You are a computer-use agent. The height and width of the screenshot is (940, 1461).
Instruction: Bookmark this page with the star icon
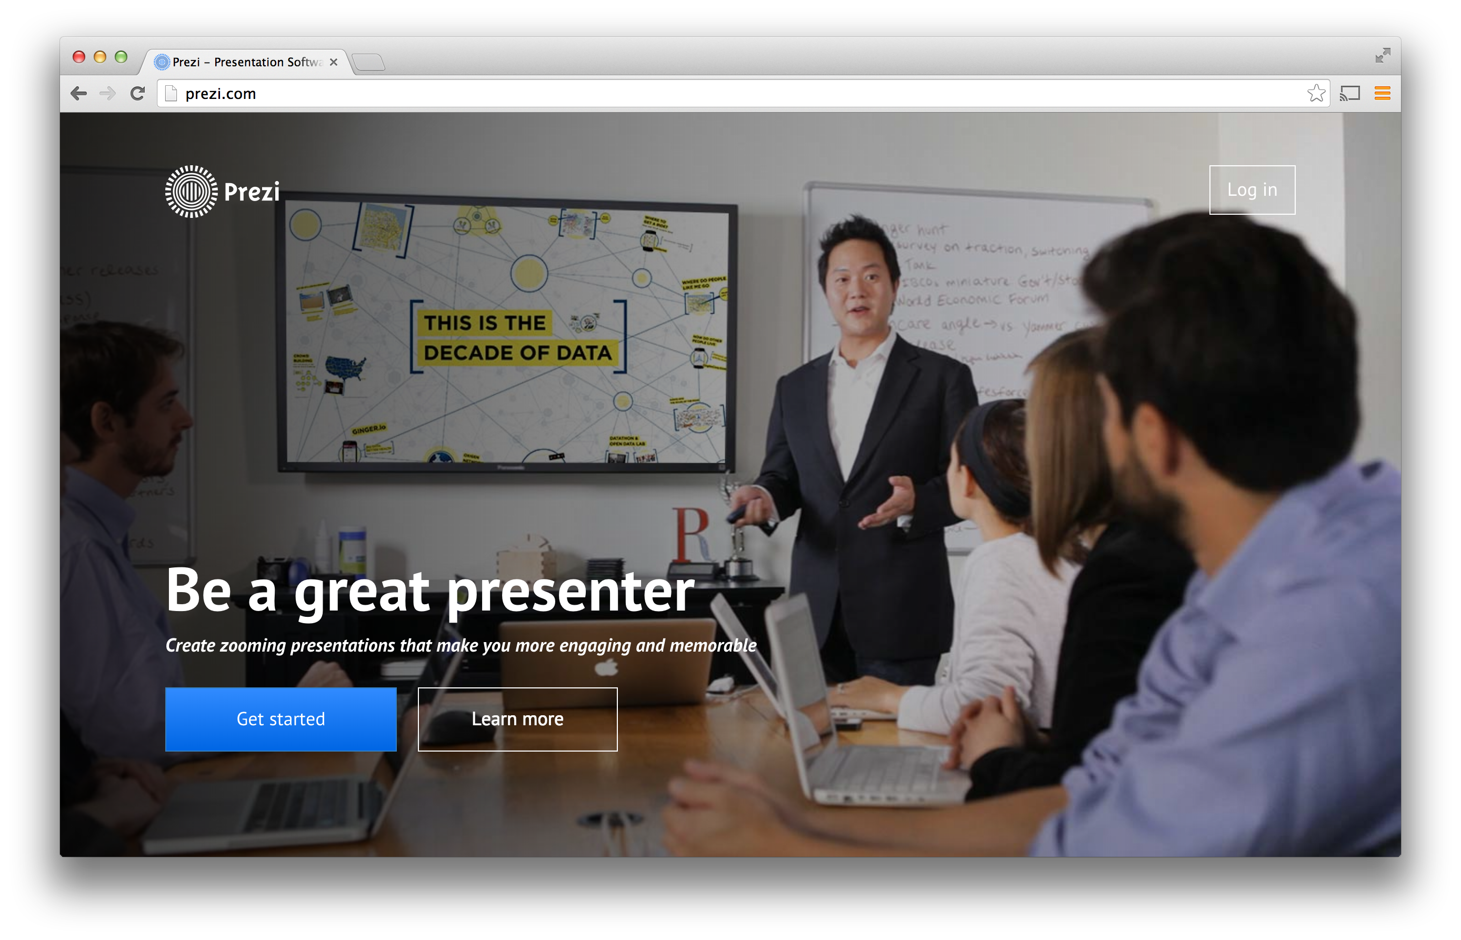[x=1316, y=93]
